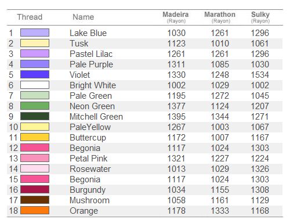The height and width of the screenshot is (223, 290).
Task: Click the Madeira column header
Action: [x=176, y=17]
